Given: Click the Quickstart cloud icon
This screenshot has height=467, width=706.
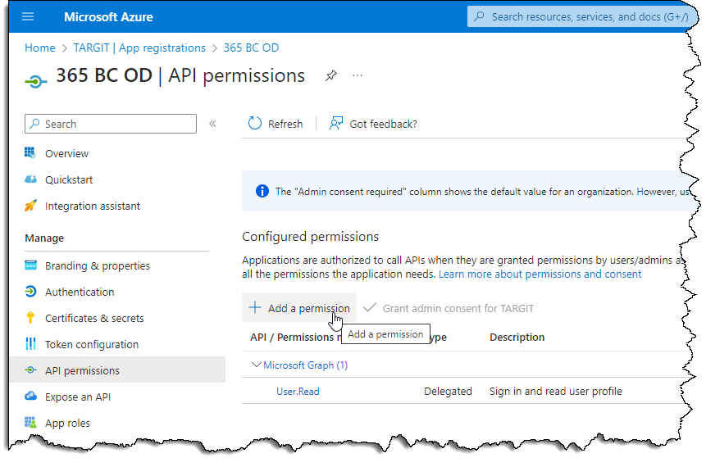Looking at the screenshot, I should (x=30, y=179).
